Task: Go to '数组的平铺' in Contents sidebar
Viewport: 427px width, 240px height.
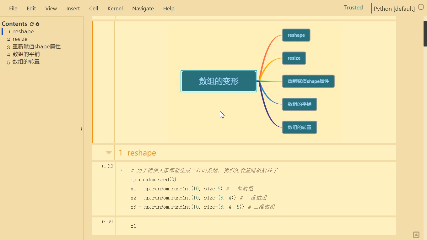Action: click(x=26, y=54)
